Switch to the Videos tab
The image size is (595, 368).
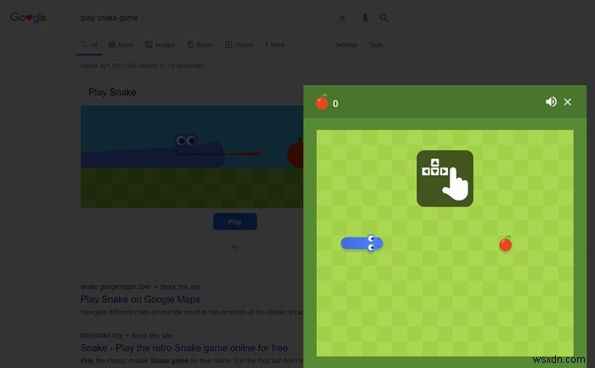point(240,45)
